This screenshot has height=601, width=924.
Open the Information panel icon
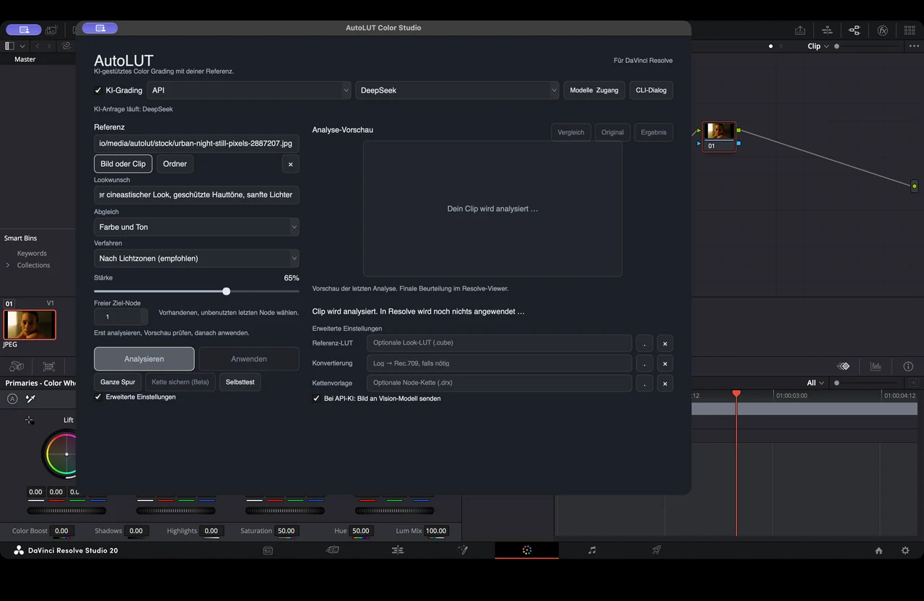click(908, 366)
